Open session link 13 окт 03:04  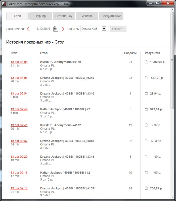pyautogui.click(x=19, y=78)
